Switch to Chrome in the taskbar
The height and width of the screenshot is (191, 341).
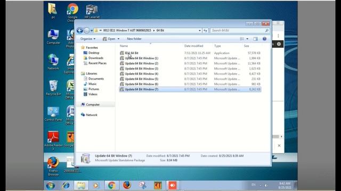111,186
